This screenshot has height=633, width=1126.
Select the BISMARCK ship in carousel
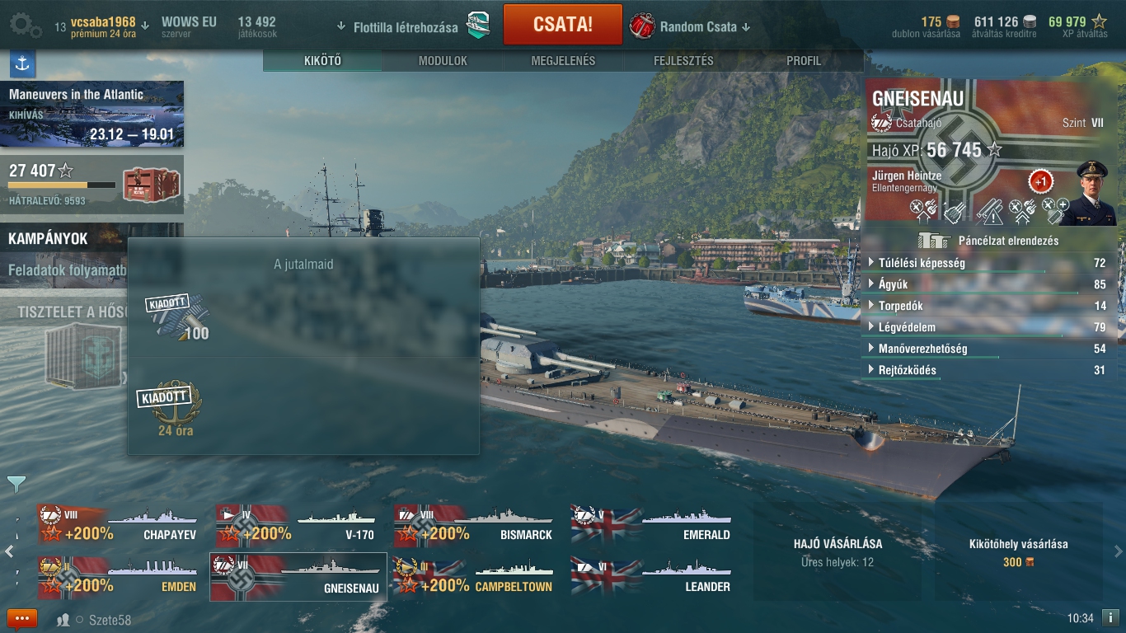473,525
